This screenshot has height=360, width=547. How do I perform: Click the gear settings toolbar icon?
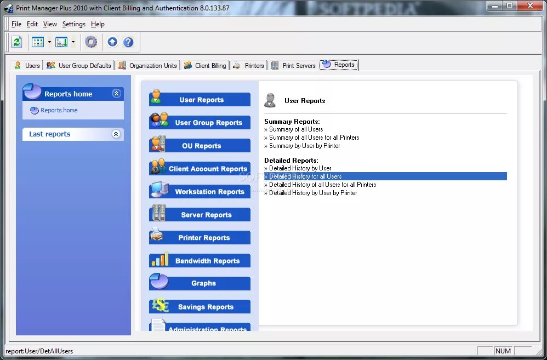pyautogui.click(x=91, y=42)
